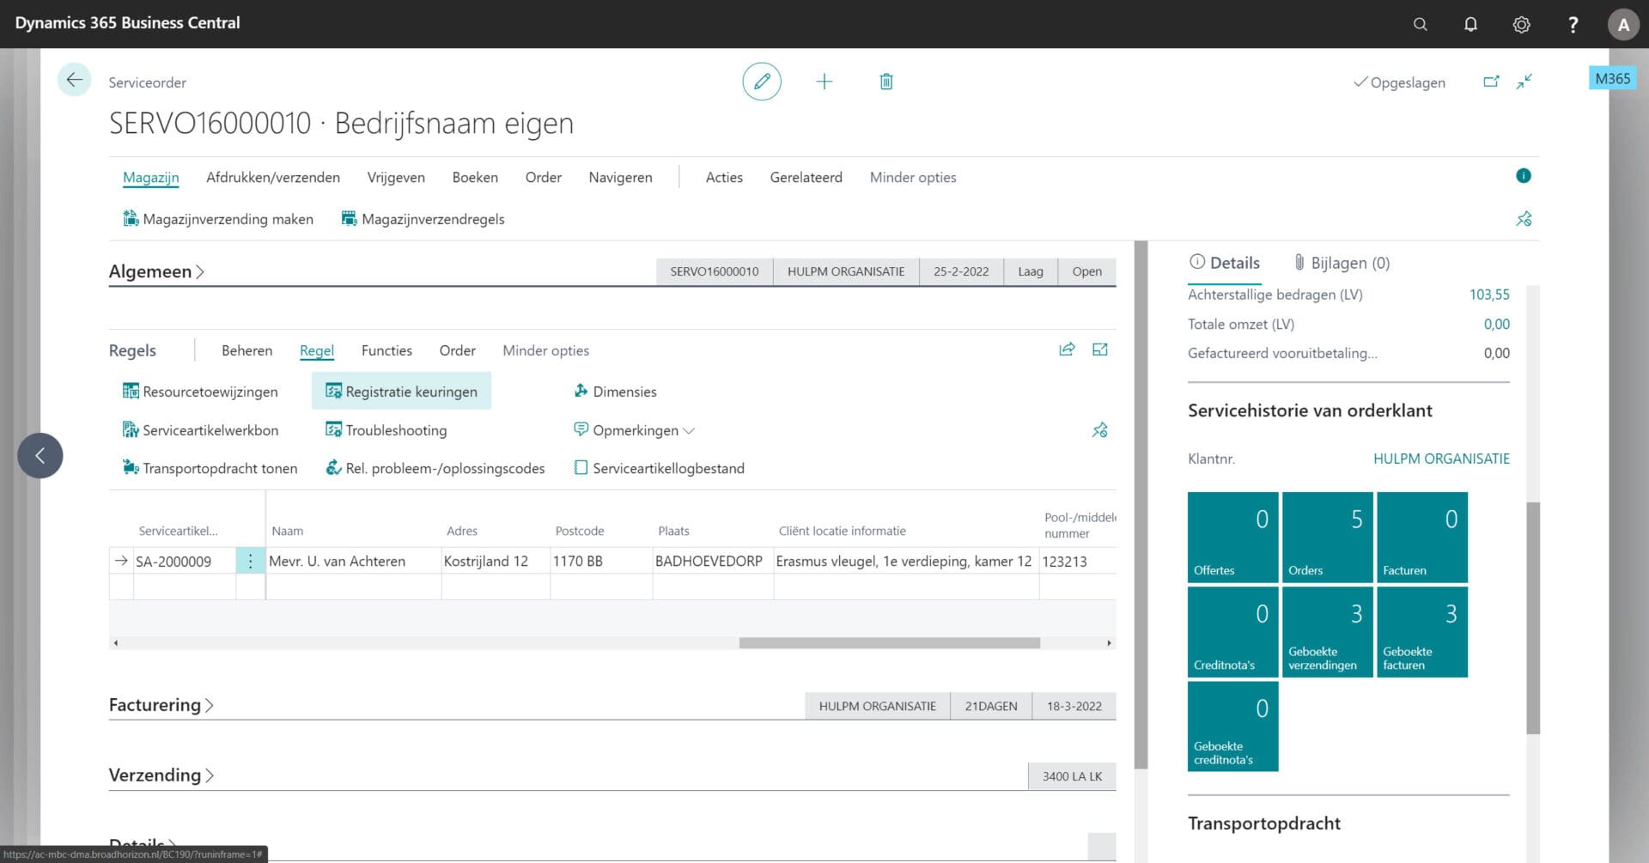Switch to the Bijlagen (0) tab
Image resolution: width=1649 pixels, height=863 pixels.
click(1342, 263)
